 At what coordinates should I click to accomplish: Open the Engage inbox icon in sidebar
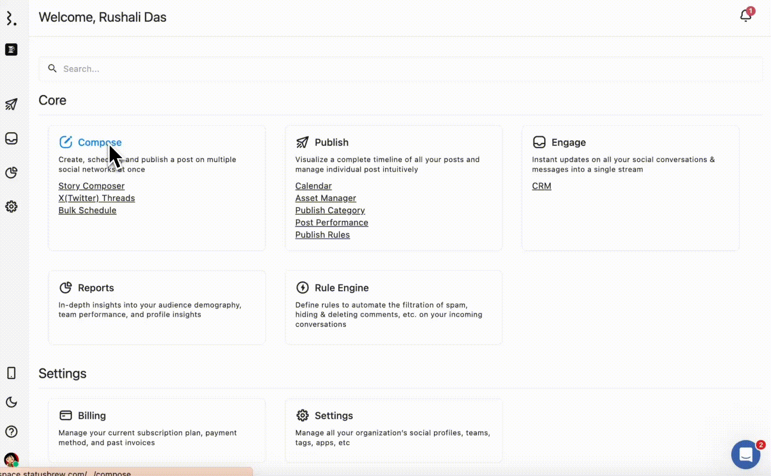[x=11, y=138]
